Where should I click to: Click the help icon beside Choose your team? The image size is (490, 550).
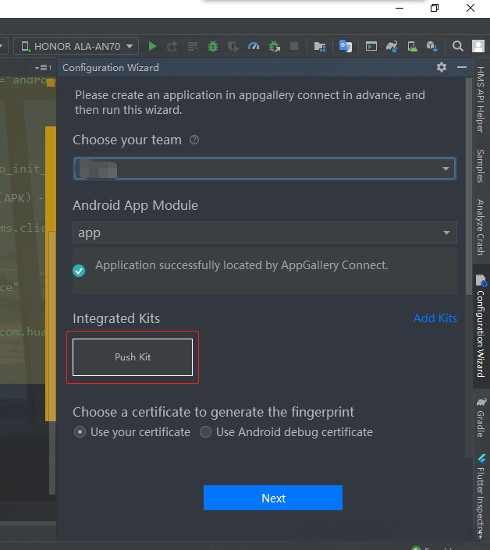tap(194, 140)
